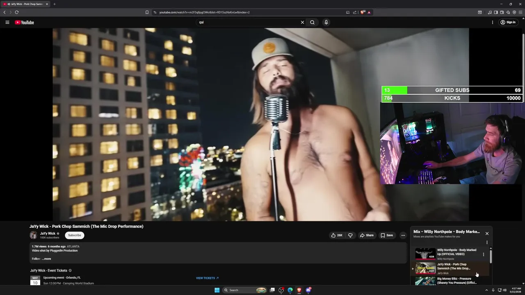Share the Pork Chop Sammich video
This screenshot has width=525, height=295.
pyautogui.click(x=367, y=235)
